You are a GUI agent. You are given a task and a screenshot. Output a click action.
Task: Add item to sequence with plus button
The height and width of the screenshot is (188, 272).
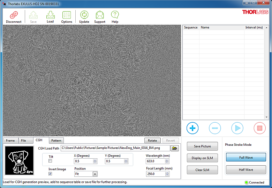[x=192, y=128]
